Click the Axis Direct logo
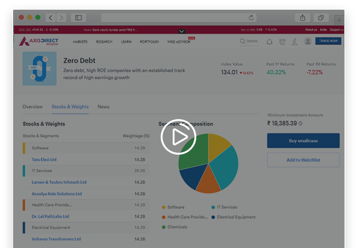This screenshot has width=357, height=248. 38,41
